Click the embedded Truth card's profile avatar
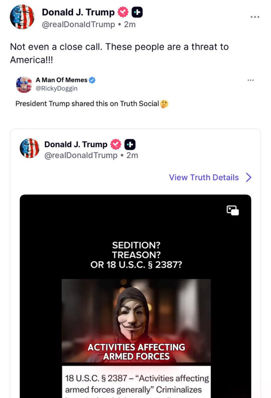Image resolution: width=271 pixels, height=398 pixels. point(30,148)
